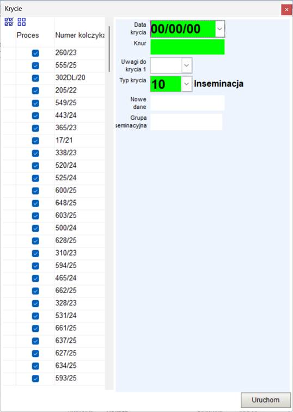Toggle the checkbox beside 443/24
This screenshot has height=412, width=293.
35,116
